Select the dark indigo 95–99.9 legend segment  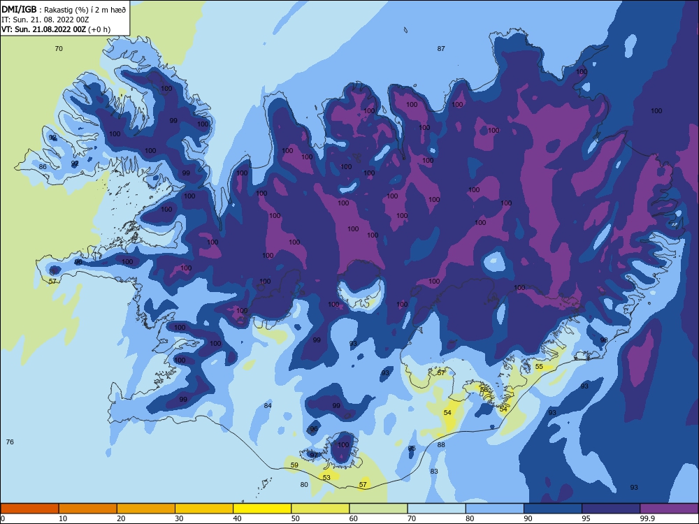(x=611, y=509)
